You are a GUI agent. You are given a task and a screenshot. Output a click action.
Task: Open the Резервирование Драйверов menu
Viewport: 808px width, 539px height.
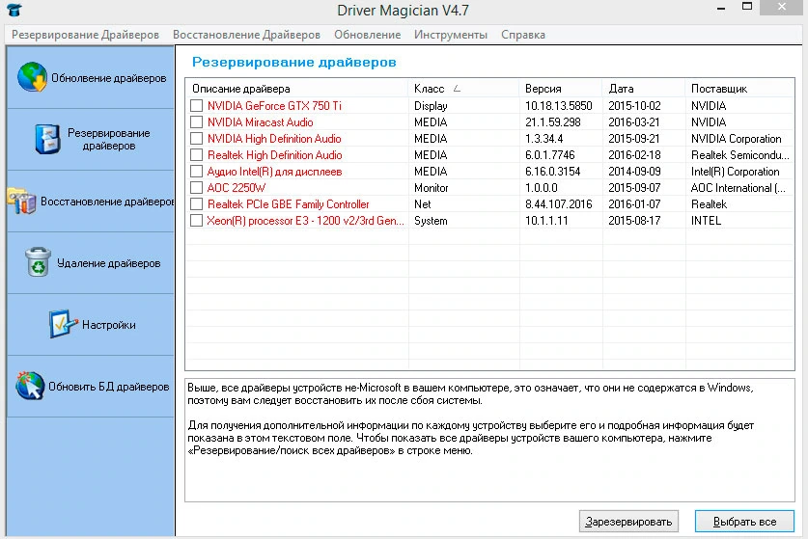click(86, 35)
